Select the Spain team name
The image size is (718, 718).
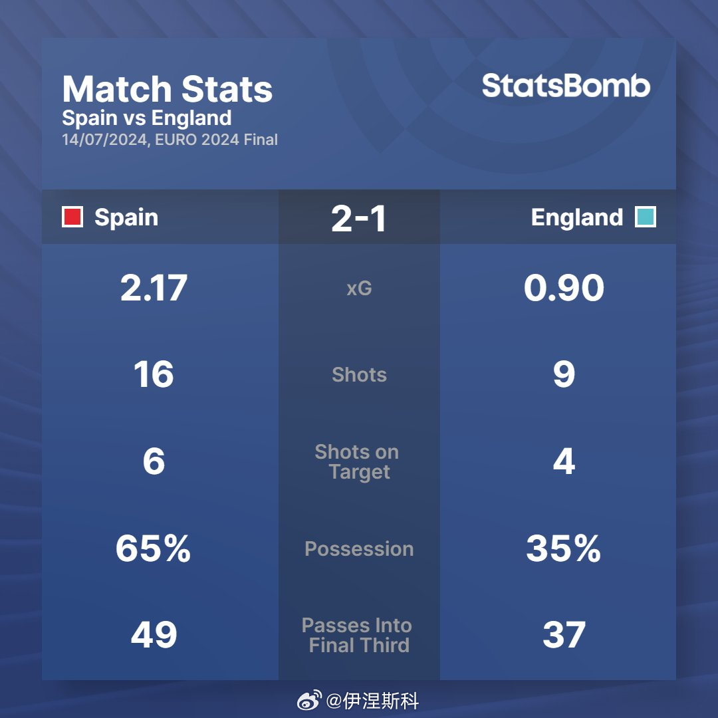[126, 217]
